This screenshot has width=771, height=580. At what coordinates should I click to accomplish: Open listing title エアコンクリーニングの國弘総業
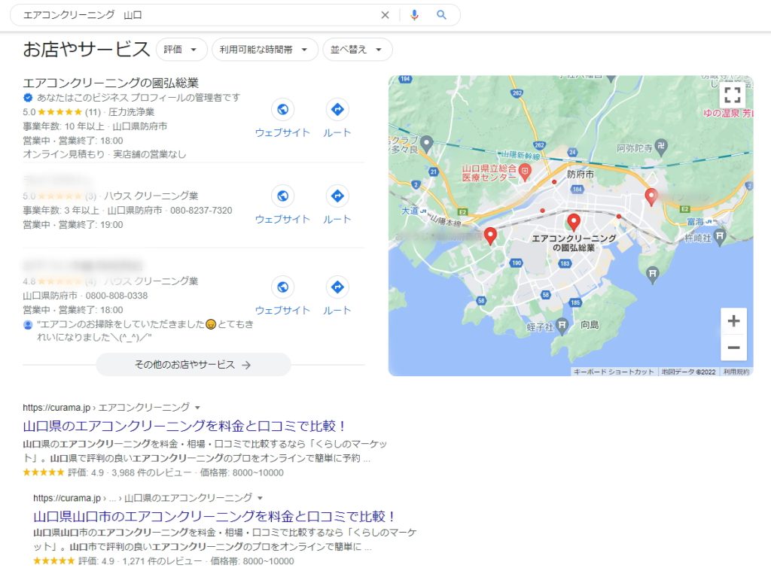pyautogui.click(x=111, y=83)
